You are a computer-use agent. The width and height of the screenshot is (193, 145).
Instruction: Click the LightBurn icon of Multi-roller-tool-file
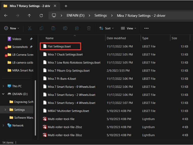(45, 119)
